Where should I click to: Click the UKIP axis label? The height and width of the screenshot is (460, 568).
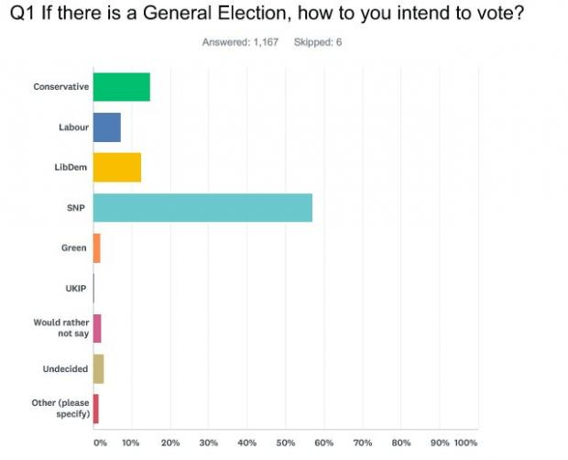click(x=76, y=289)
